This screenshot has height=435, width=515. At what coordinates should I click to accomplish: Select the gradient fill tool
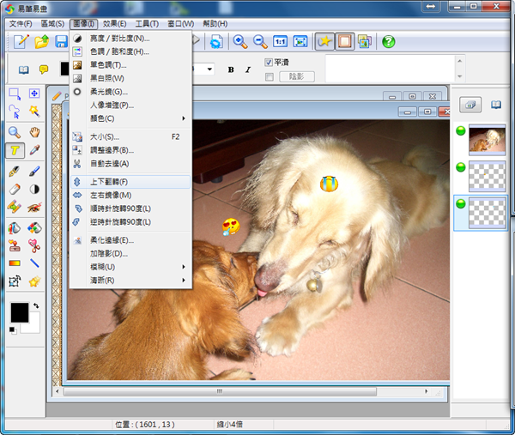point(15,263)
